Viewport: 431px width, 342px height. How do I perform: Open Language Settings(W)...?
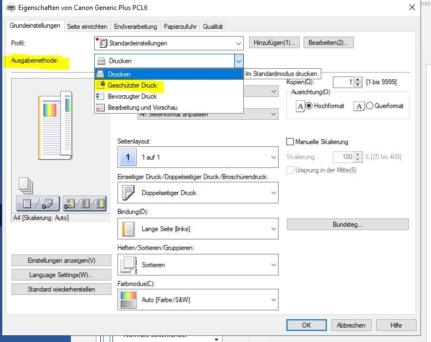click(x=61, y=275)
